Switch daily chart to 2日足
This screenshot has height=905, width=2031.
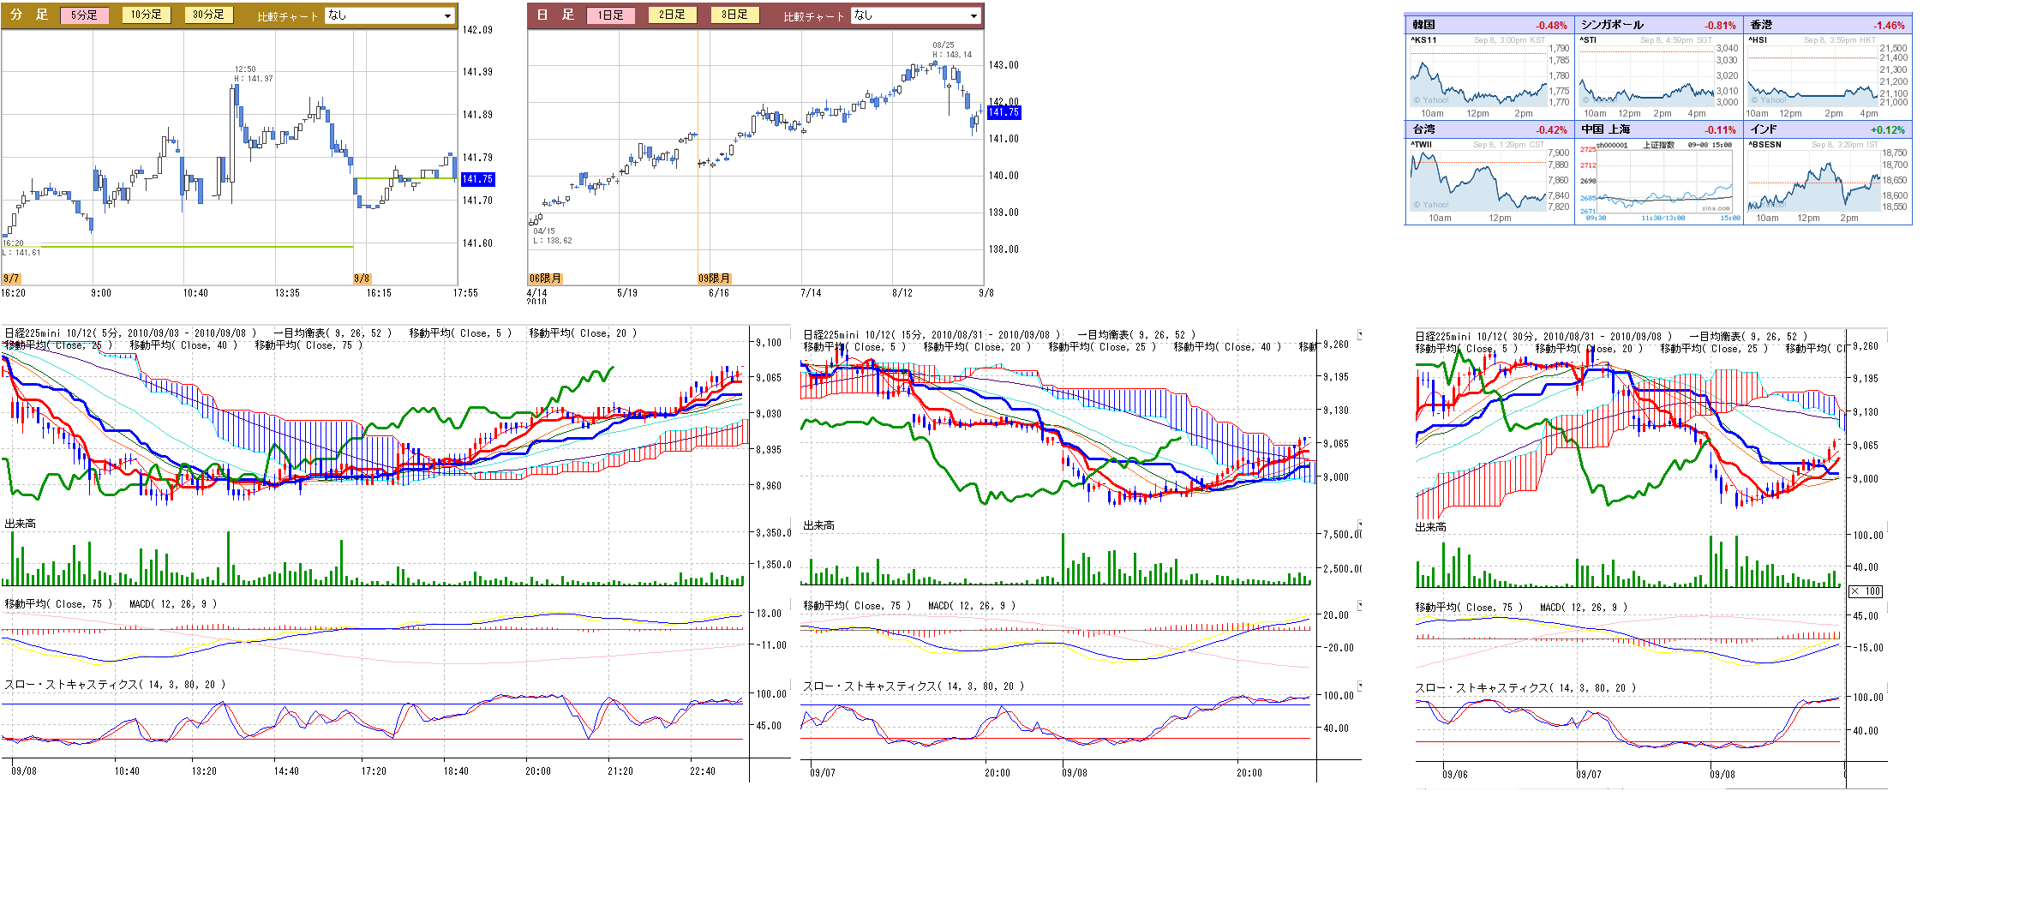pyautogui.click(x=672, y=15)
